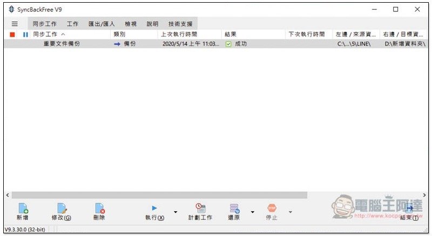This screenshot has width=432, height=236.
Task: Open the 匯出/匯入 menu
Action: (x=102, y=24)
